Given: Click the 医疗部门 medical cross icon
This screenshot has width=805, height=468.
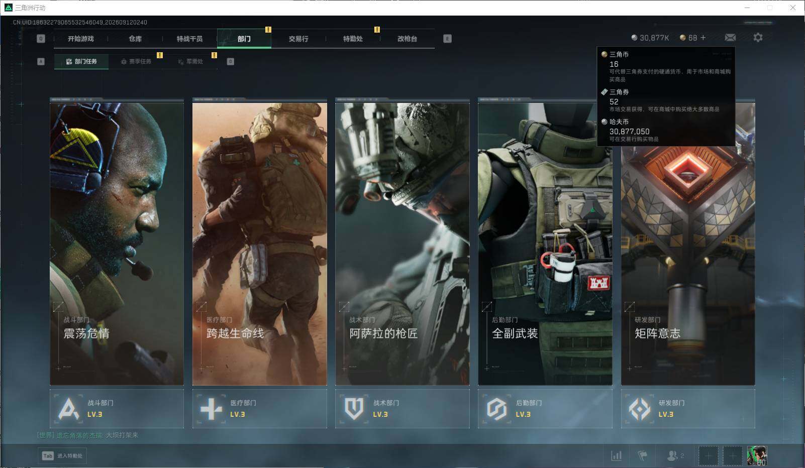Looking at the screenshot, I should point(211,409).
